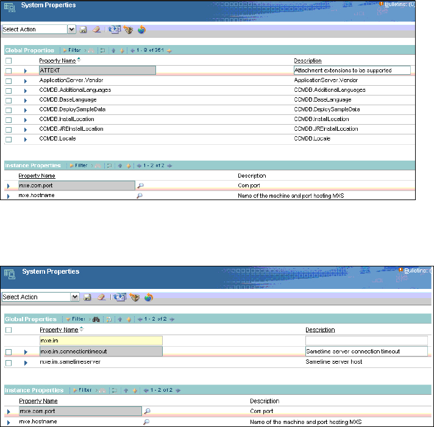434x427 pixels.
Task: Check the CCMDB.BaseLanguage row checkbox
Action: click(9, 100)
